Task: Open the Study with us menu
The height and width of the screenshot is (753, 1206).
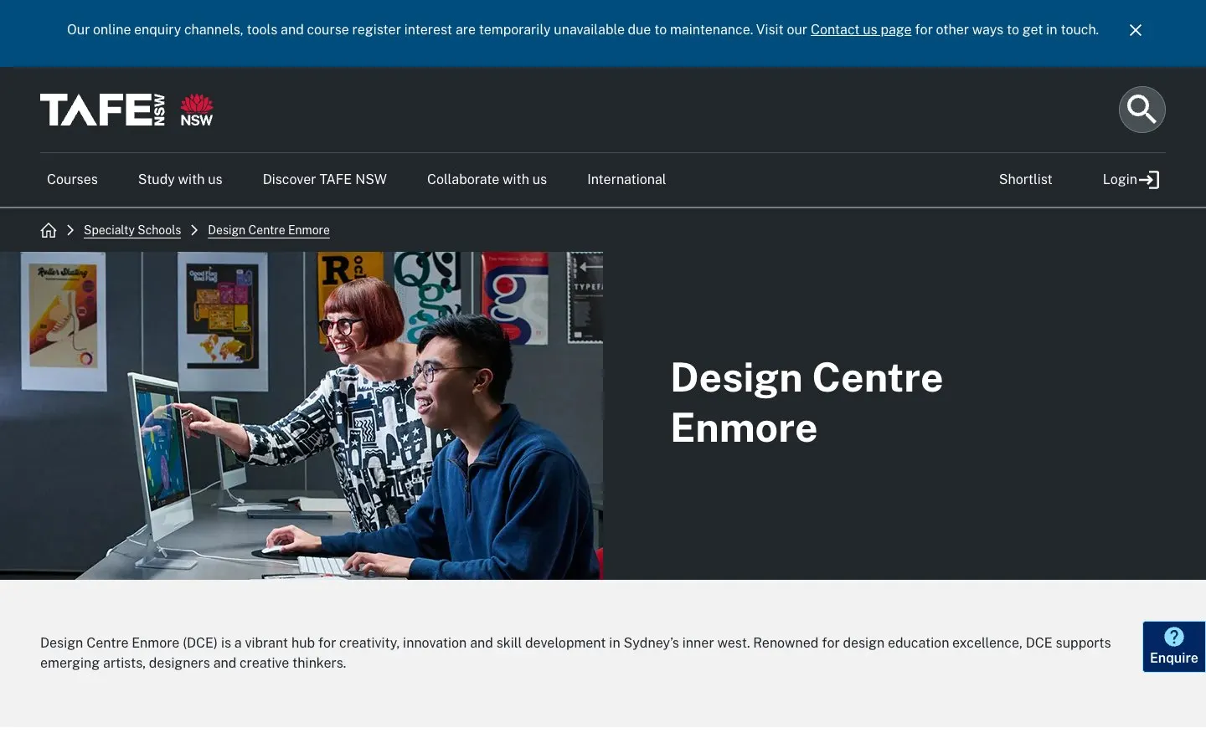Action: pyautogui.click(x=180, y=180)
